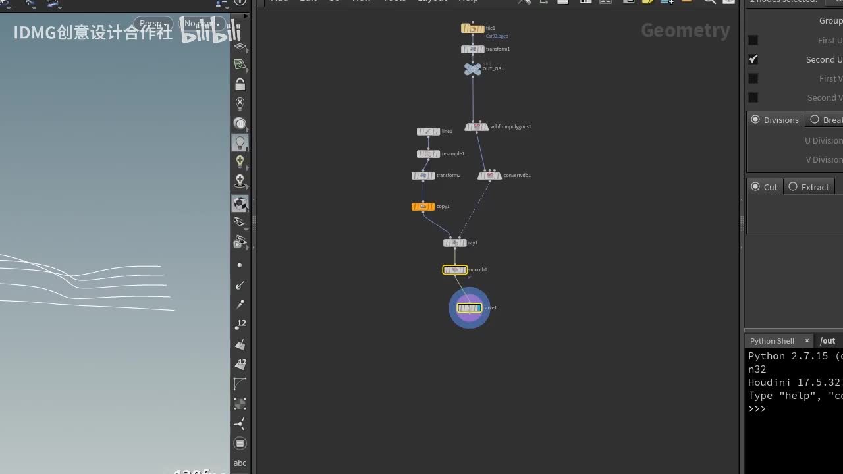Enable the First V checkbox
843x474 pixels.
753,78
